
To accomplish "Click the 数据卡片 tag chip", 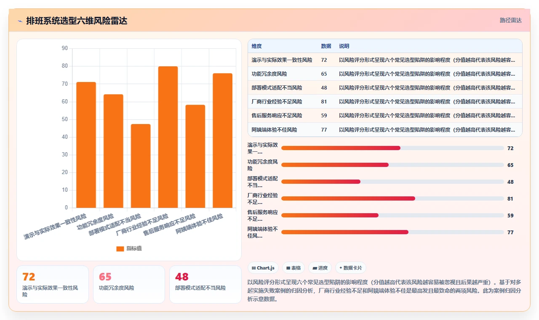I will (351, 268).
